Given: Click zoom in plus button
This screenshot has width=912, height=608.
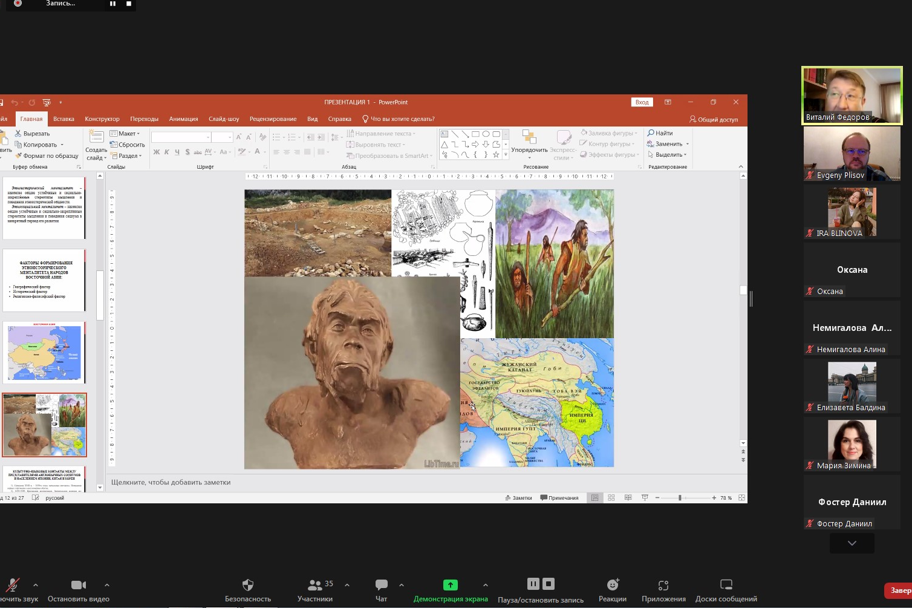Looking at the screenshot, I should (x=714, y=498).
